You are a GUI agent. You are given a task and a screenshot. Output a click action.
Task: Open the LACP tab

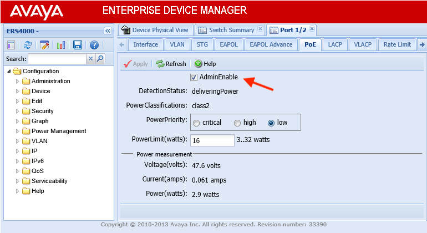tap(335, 45)
